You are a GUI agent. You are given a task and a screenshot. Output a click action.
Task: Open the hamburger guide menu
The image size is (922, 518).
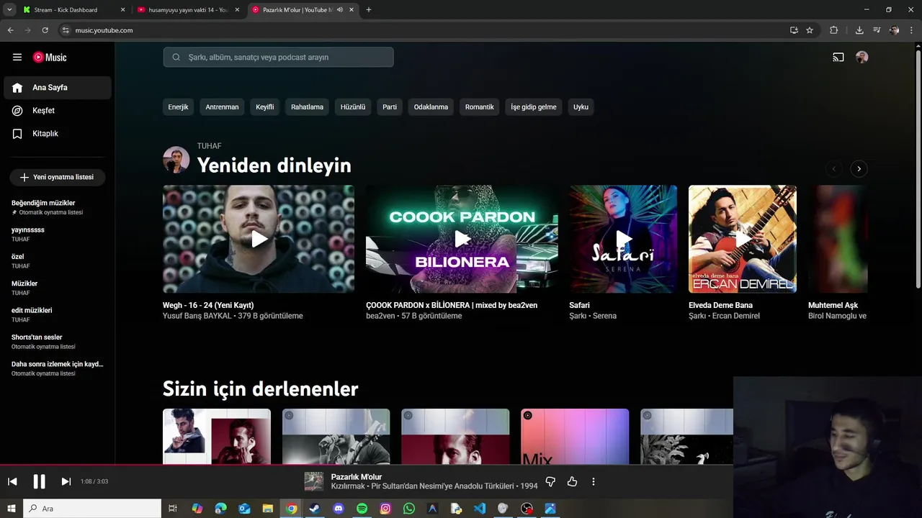(x=17, y=58)
